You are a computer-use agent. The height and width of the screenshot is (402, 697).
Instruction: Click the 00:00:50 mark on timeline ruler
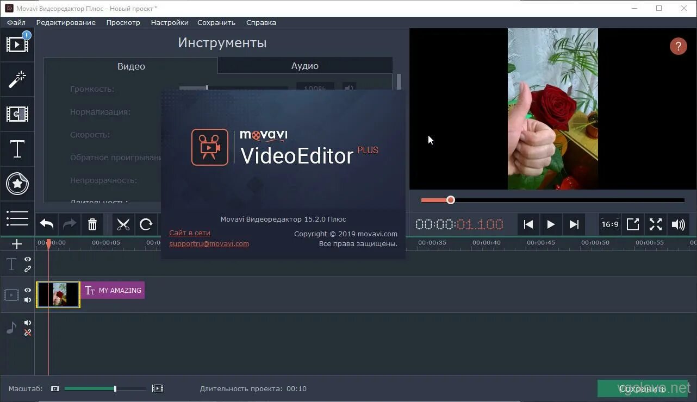(595, 242)
